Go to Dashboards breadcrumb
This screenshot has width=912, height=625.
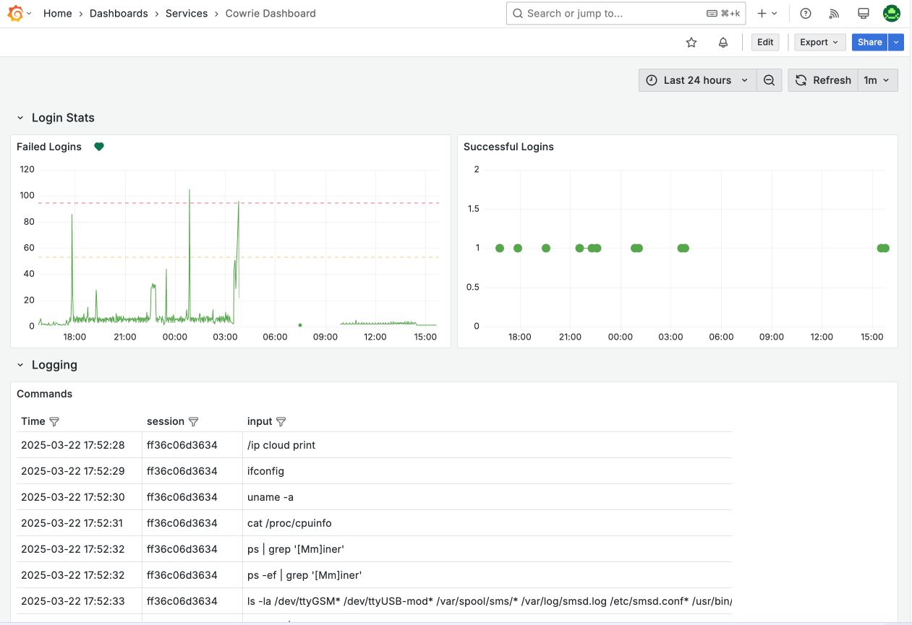[x=119, y=14]
